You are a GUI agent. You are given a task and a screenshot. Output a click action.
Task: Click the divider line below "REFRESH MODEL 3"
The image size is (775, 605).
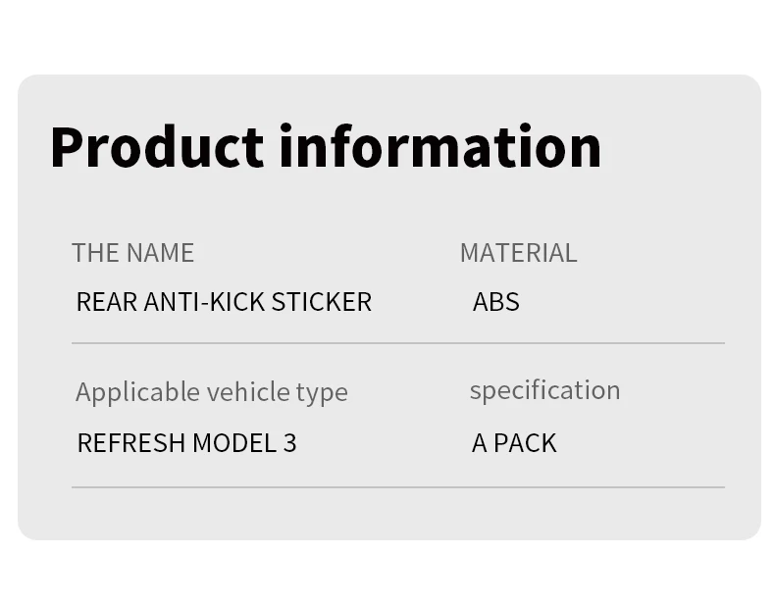click(x=397, y=487)
